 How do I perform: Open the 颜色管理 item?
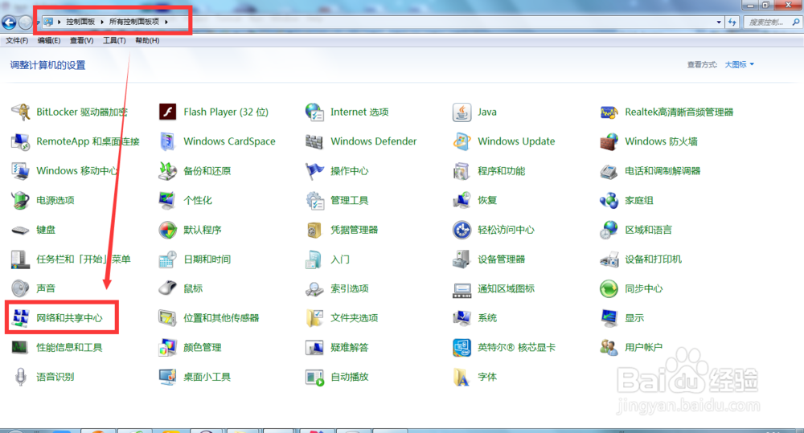[x=202, y=347]
